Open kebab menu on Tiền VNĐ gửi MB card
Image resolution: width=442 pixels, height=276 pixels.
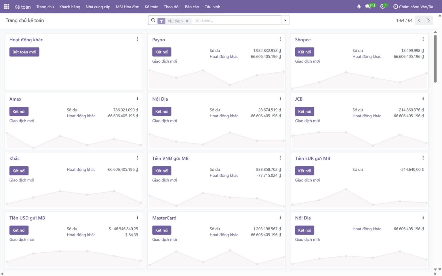pos(280,158)
